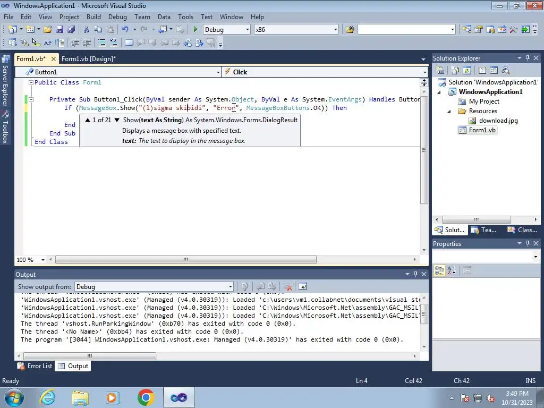Click View Code icon in Solution Explorer
The height and width of the screenshot is (408, 544).
482,71
